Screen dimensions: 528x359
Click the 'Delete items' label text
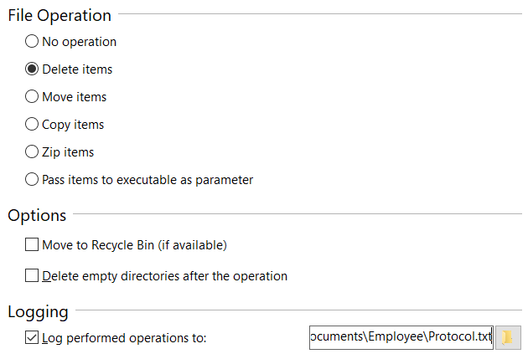(x=77, y=69)
